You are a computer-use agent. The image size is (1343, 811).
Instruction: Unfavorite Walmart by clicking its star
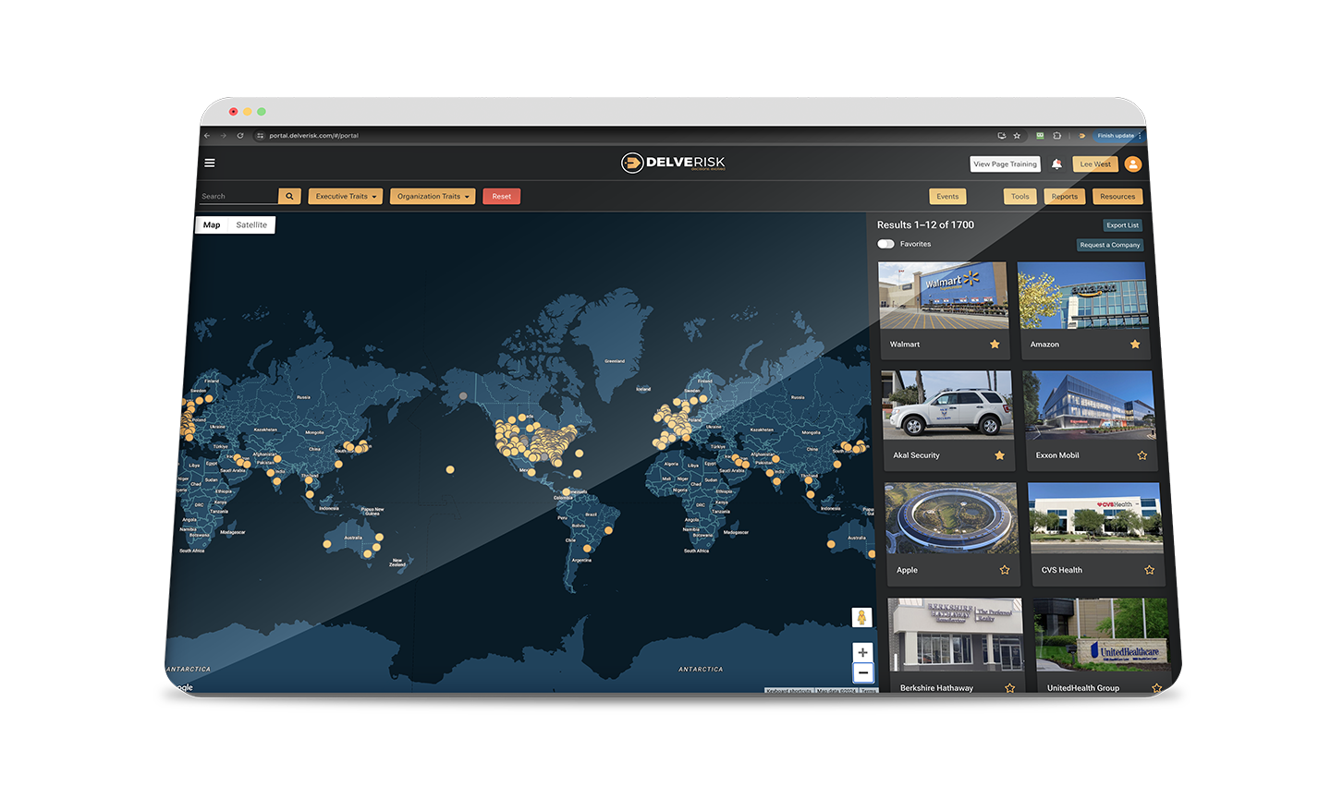pyautogui.click(x=996, y=344)
